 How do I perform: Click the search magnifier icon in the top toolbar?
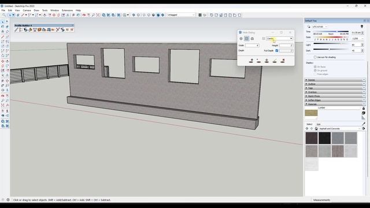4,15
